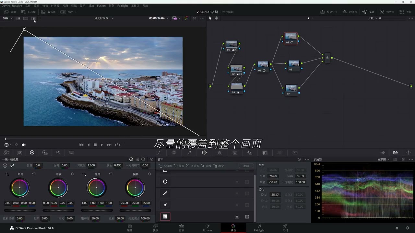Click the 亮部 gain color wheel

(x=97, y=188)
